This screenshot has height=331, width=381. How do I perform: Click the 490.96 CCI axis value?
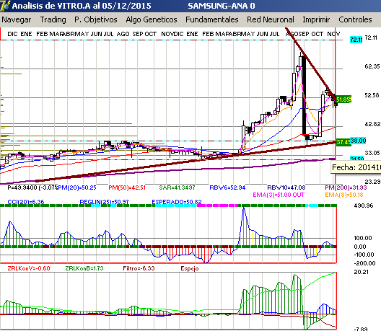[x=364, y=206]
